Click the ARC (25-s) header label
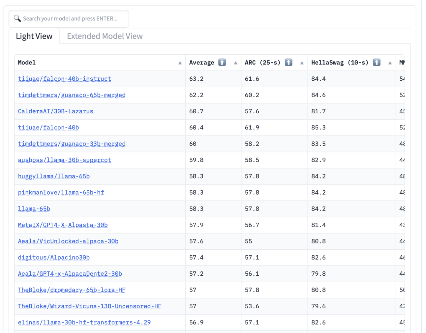The height and width of the screenshot is (333, 426). (262, 63)
